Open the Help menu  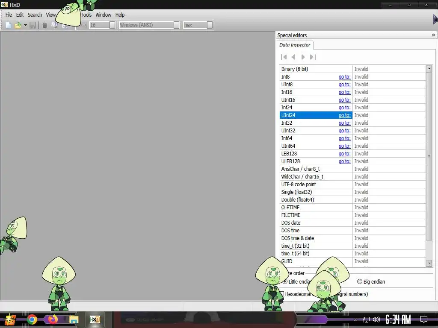coord(120,15)
